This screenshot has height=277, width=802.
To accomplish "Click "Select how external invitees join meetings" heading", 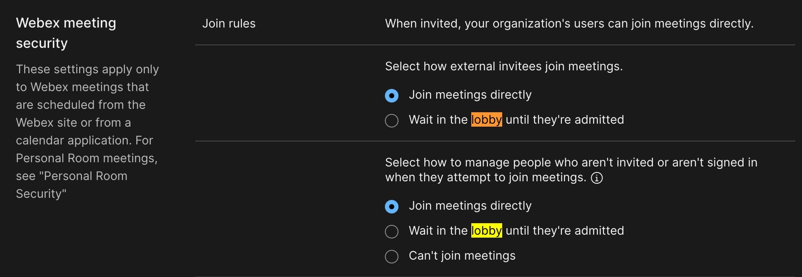I will coord(503,66).
